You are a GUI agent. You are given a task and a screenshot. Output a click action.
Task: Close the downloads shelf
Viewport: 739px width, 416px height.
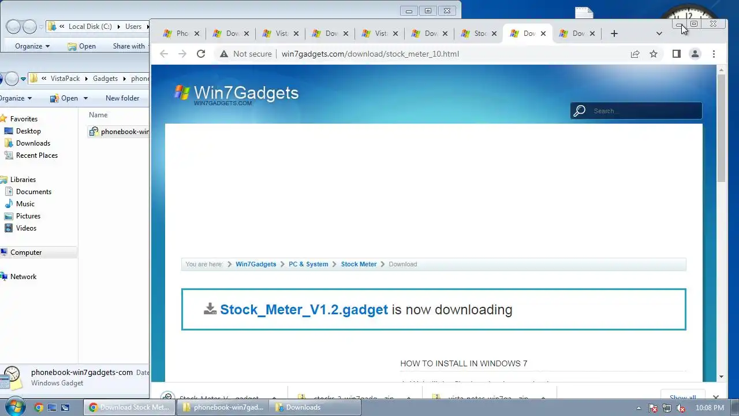point(716,398)
